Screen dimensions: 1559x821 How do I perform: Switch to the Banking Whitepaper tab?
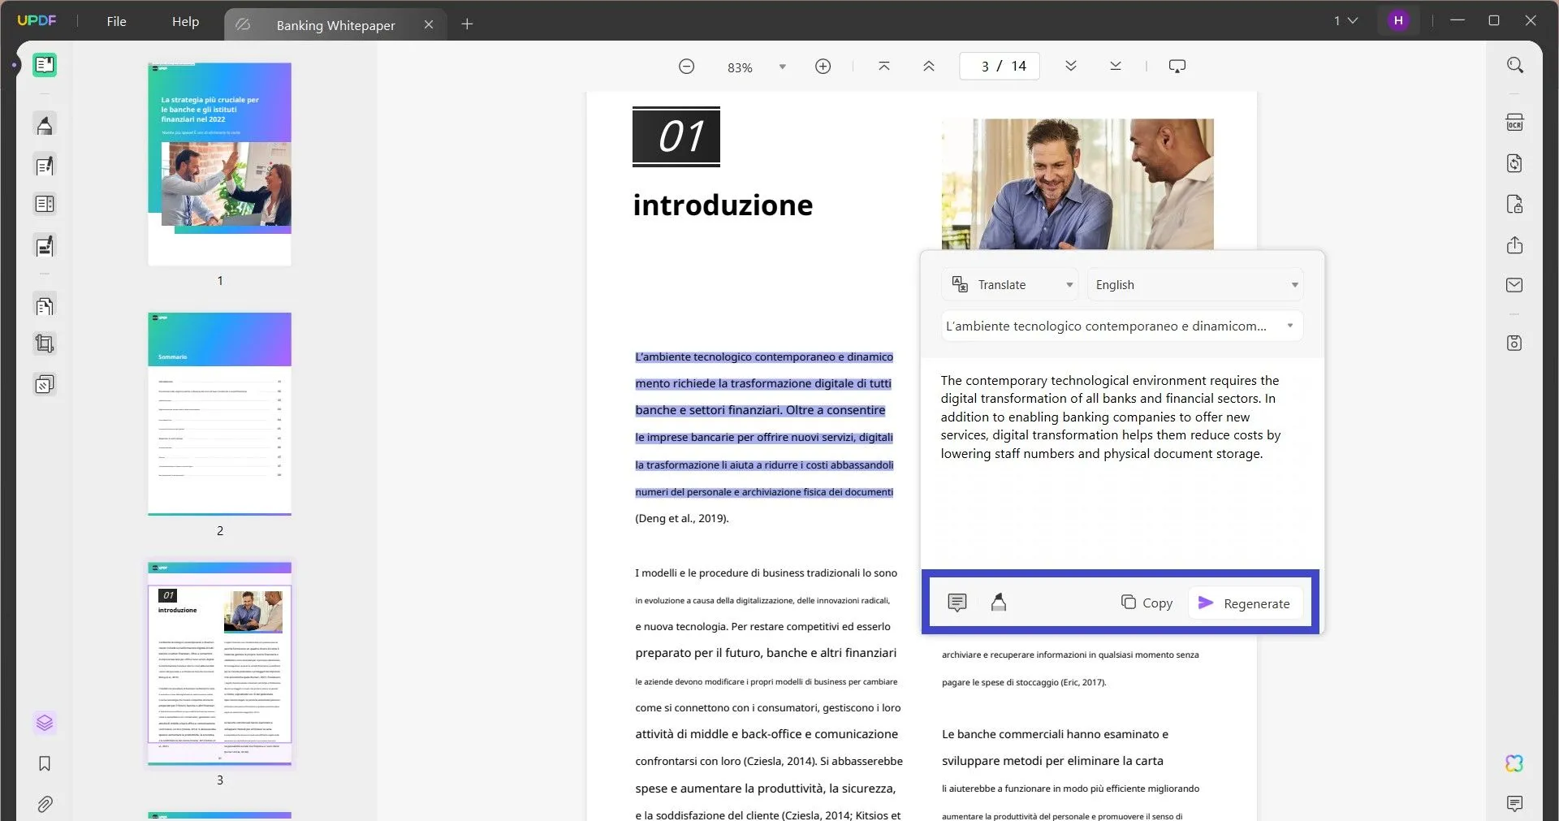[x=336, y=24]
